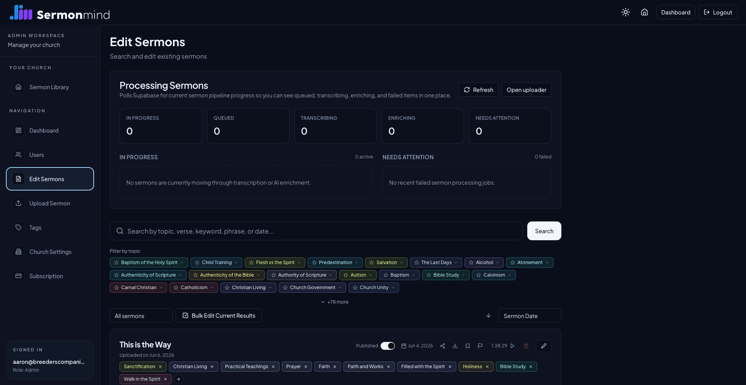
Task: Share the This is the Way sermon
Action: [x=443, y=346]
